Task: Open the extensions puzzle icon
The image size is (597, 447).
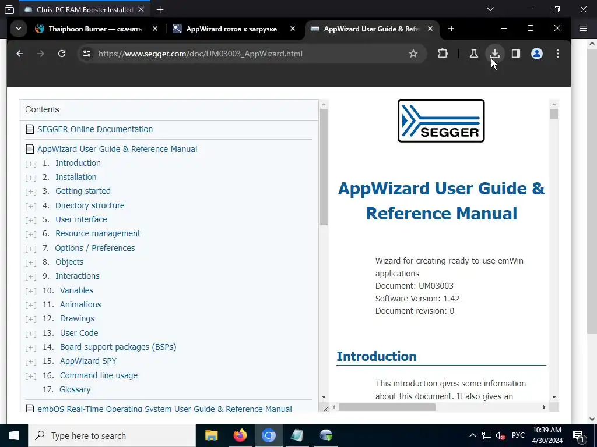Action: click(x=443, y=54)
